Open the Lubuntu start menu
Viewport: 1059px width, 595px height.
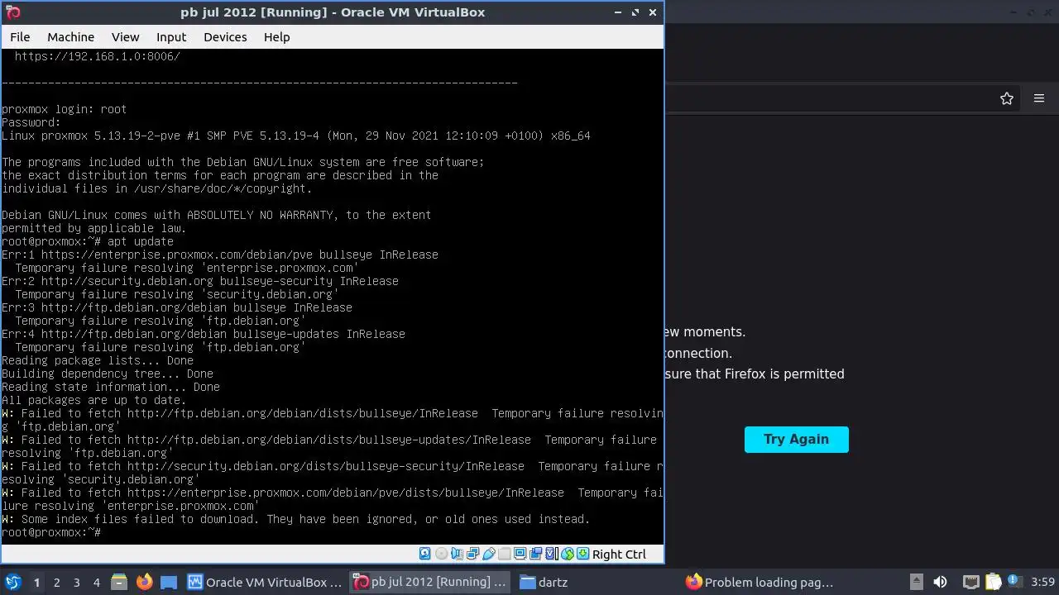[13, 582]
